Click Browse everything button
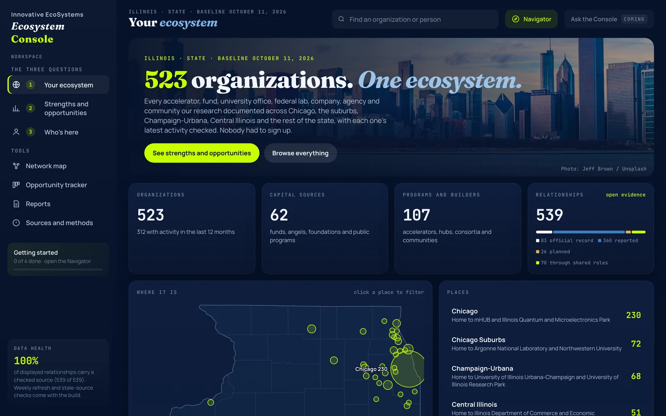The height and width of the screenshot is (416, 666). [301, 153]
